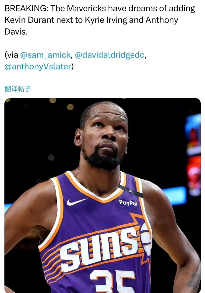
Task: Click the 翻译帖子 translate post link
Action: [18, 89]
